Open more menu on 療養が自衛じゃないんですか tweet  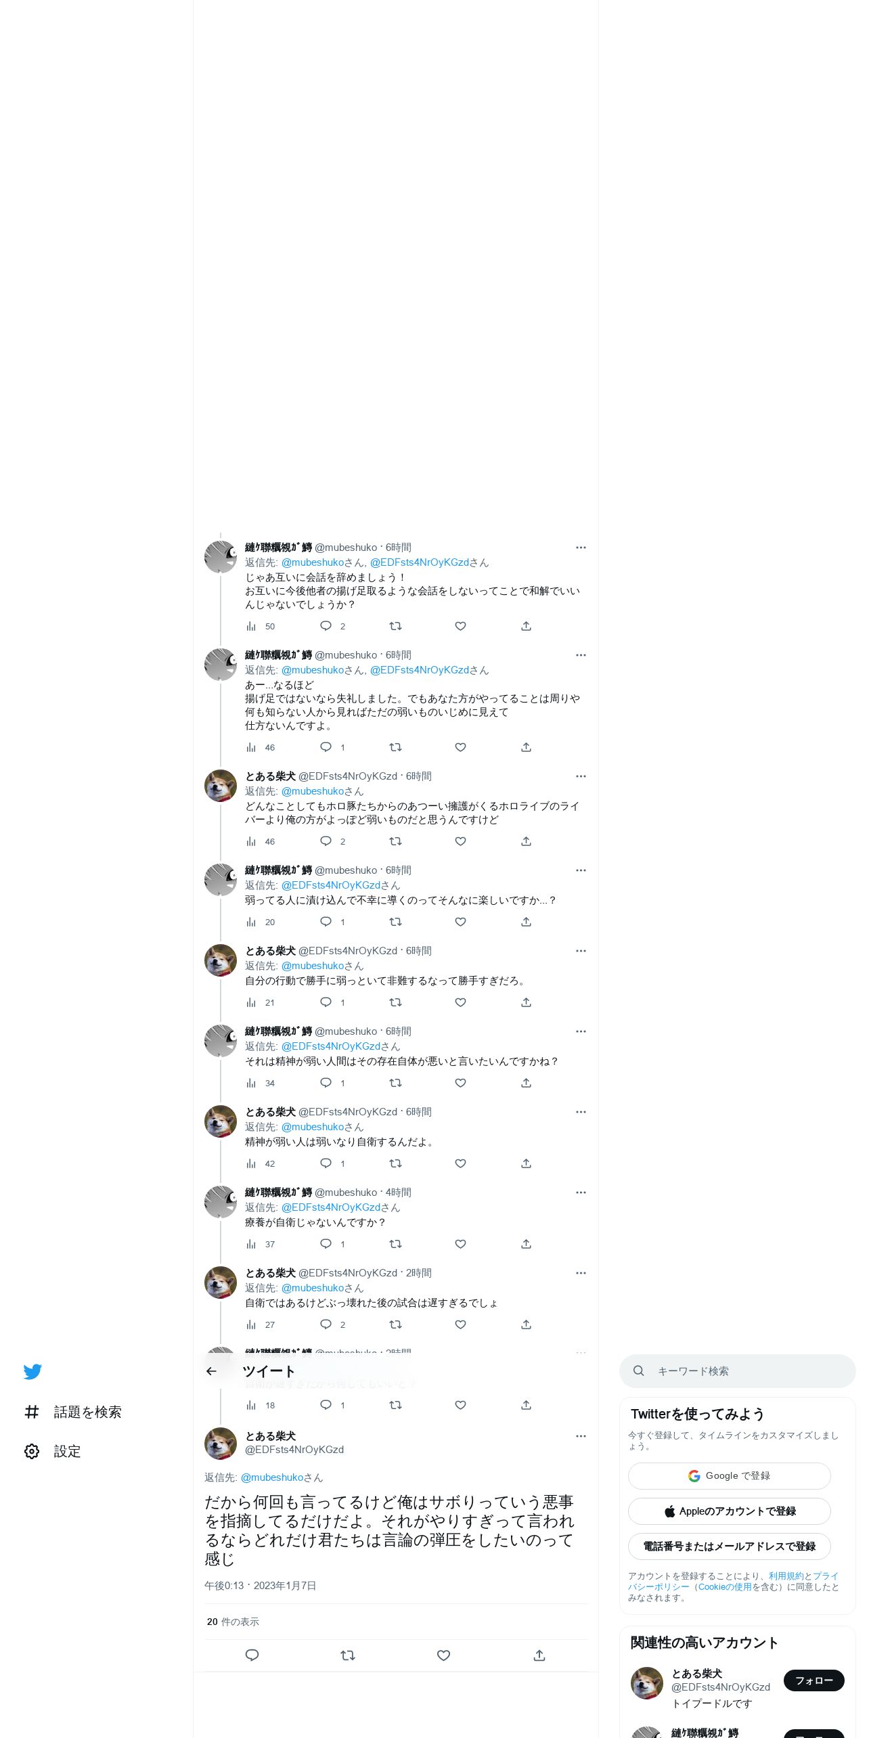tap(581, 1193)
